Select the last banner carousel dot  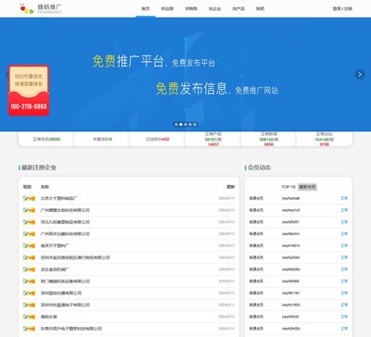tap(195, 125)
